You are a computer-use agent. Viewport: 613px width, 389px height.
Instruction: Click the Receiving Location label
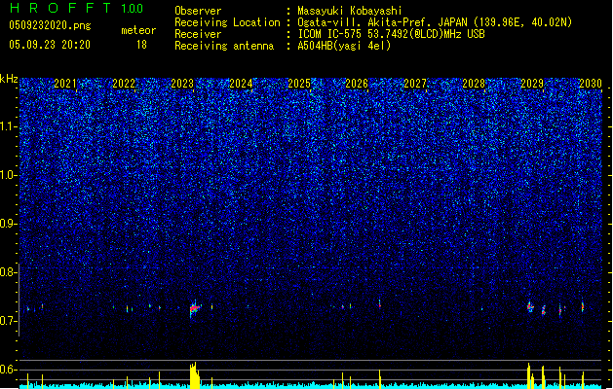click(227, 22)
